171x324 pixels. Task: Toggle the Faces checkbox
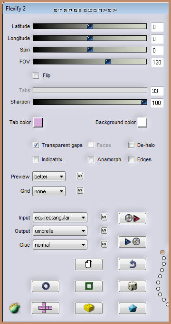91,145
